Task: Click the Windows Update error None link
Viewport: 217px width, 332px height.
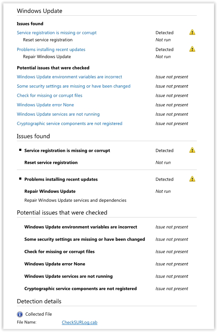Action: (x=45, y=105)
